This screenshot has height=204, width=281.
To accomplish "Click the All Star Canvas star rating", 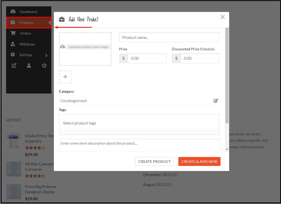I will (x=35, y=176).
